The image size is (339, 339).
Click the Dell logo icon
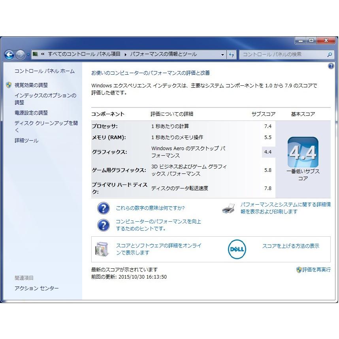(237, 249)
